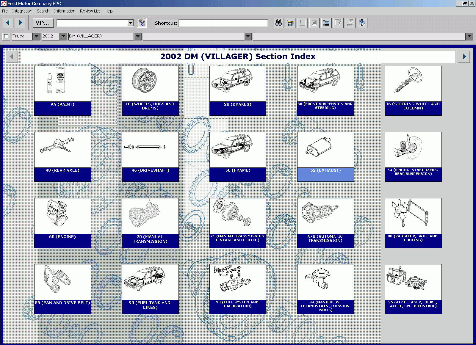This screenshot has height=345, width=476.
Task: Click the VIN decode icon beside the VIN field
Action: tap(142, 23)
